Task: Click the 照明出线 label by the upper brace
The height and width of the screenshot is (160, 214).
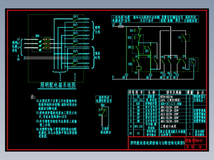Action: [x=98, y=30]
